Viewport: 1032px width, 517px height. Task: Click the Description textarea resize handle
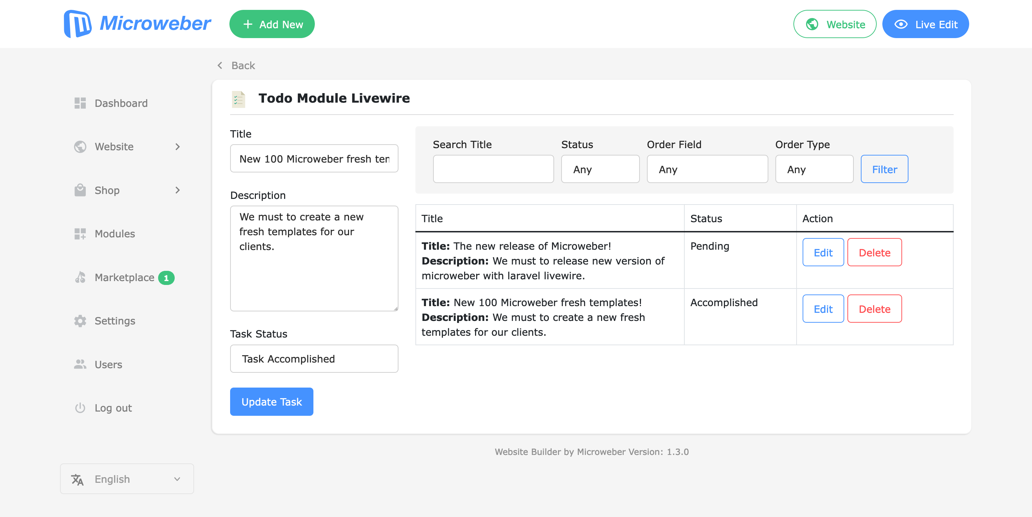tap(395, 308)
